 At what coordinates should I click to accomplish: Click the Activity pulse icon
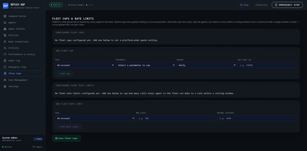(5, 48)
